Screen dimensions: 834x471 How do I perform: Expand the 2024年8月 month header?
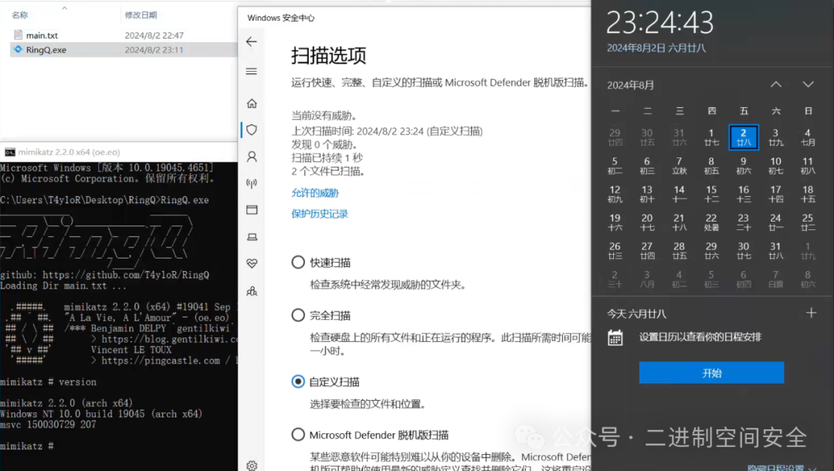pos(630,85)
